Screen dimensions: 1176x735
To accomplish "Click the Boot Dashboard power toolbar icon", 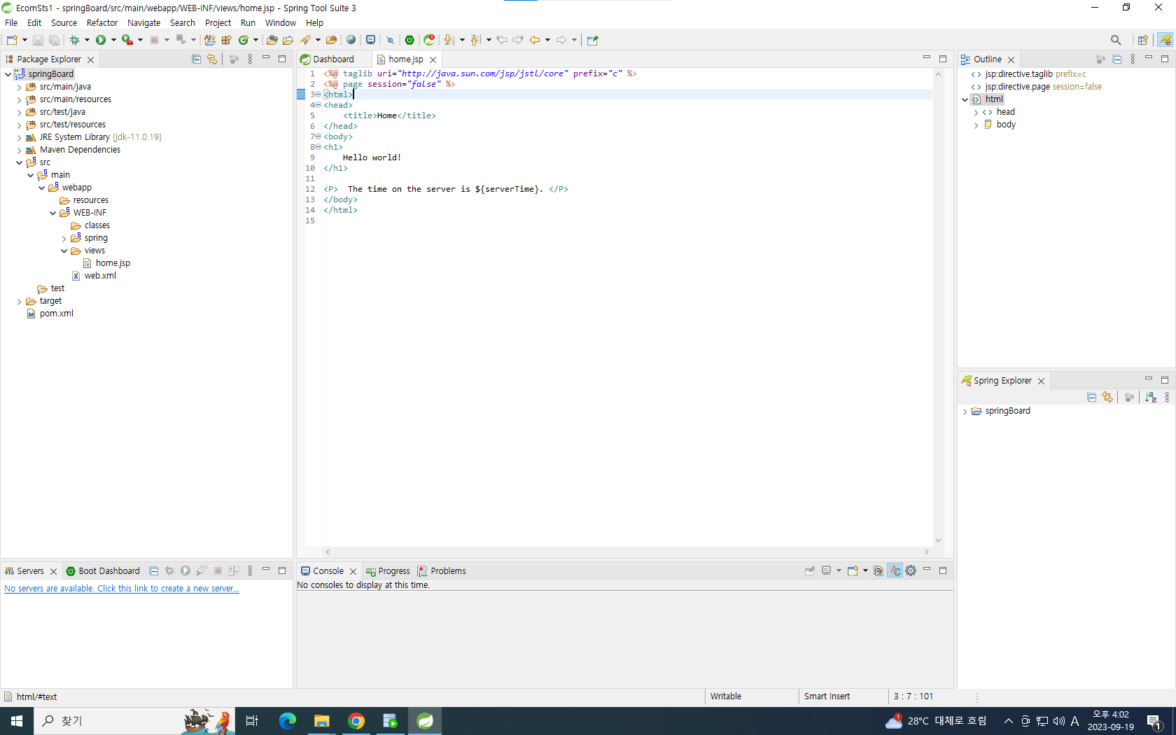I will click(409, 40).
